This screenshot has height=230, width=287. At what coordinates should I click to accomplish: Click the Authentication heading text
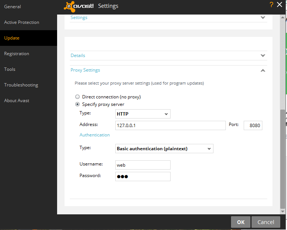[x=95, y=135]
